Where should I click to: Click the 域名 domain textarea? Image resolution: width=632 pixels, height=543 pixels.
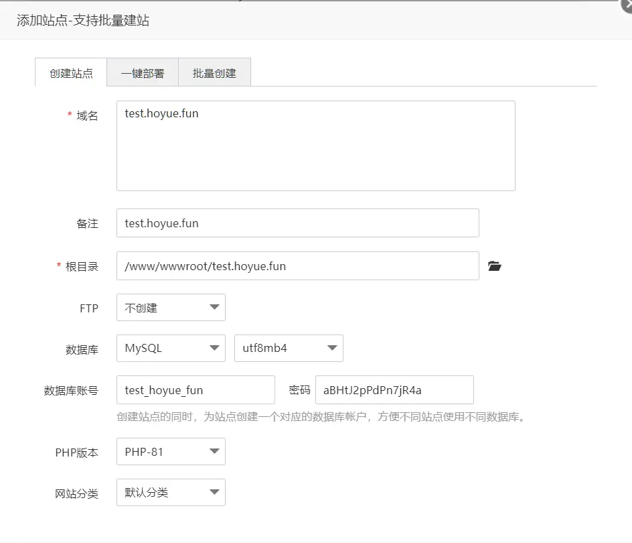coord(316,145)
